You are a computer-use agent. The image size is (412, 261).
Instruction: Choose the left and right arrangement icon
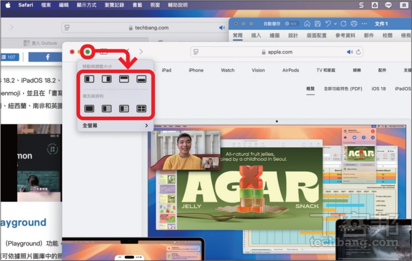click(106, 109)
